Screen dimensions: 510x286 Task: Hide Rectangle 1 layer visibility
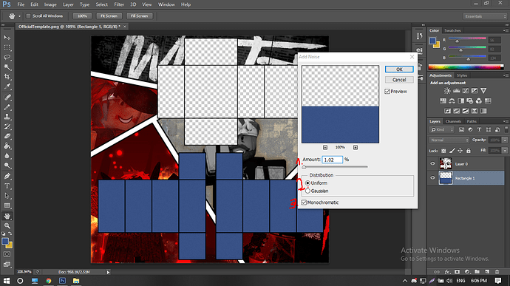[x=432, y=177]
